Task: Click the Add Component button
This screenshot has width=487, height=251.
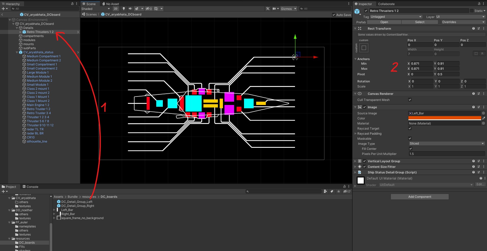Action: [420, 197]
